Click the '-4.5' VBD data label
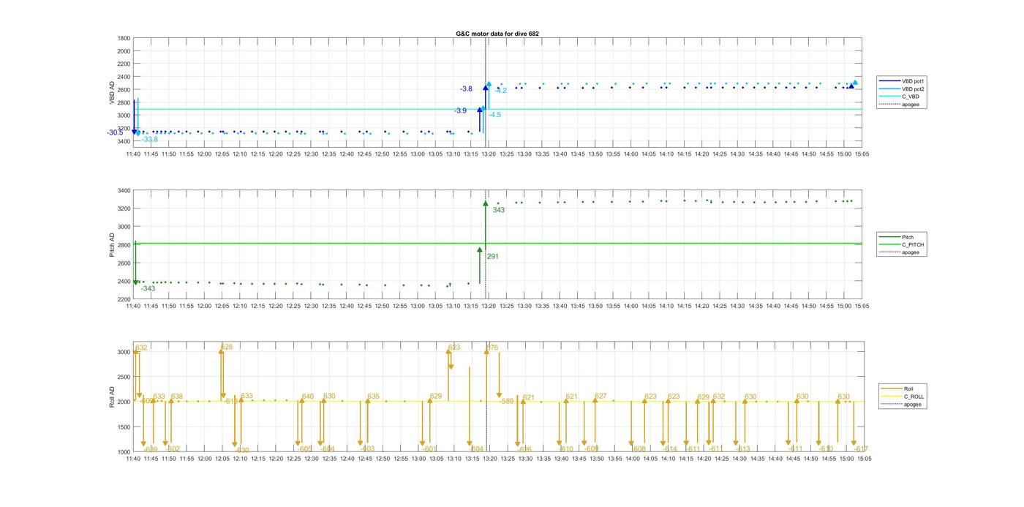 tap(495, 115)
